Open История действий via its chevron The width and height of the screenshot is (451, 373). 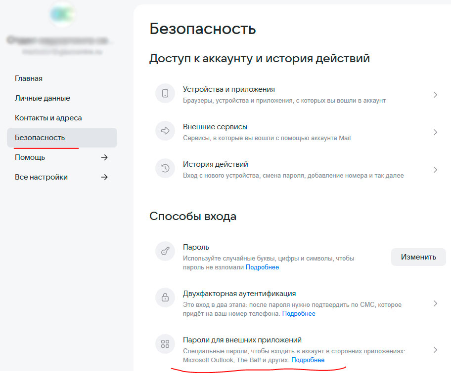[435, 170]
